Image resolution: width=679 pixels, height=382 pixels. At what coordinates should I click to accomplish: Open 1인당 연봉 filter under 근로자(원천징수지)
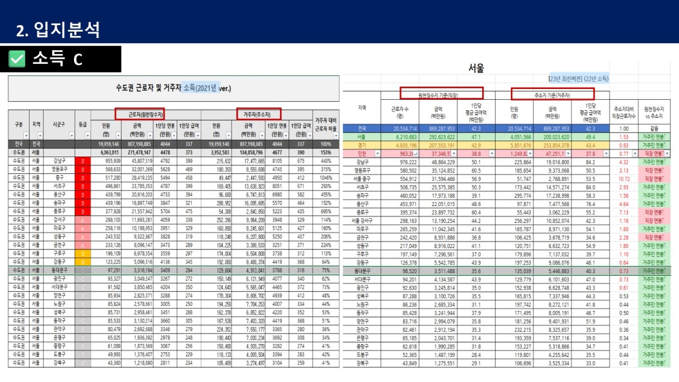click(174, 136)
